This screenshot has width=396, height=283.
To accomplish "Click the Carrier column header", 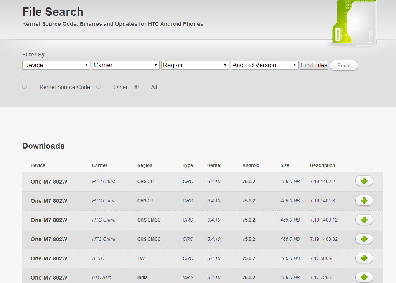I will pos(99,165).
